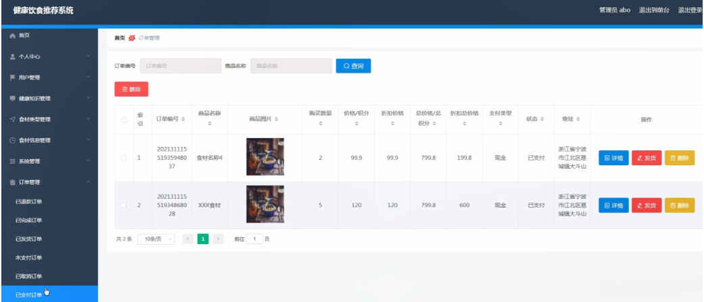Toggle the select-all checkbox in table header
704x302 pixels.
124,119
